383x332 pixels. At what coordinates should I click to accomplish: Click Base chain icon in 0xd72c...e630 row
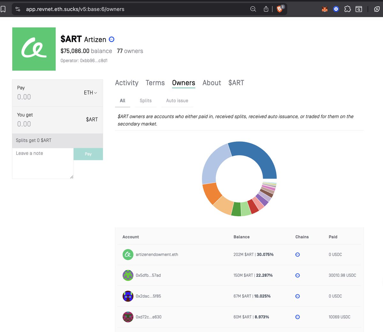coord(297,317)
